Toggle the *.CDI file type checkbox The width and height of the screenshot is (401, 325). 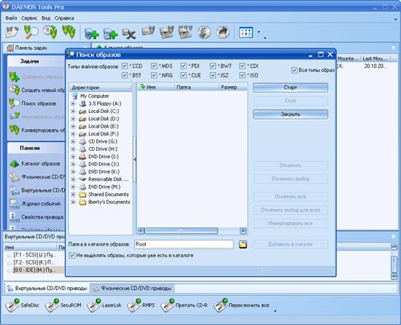coord(242,66)
